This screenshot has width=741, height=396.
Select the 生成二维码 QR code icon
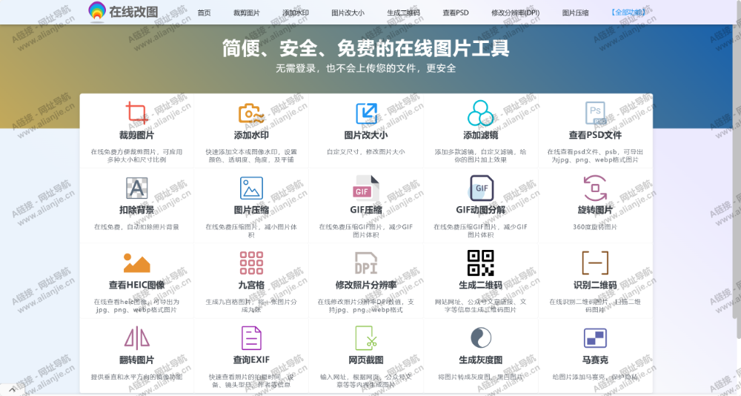click(x=481, y=263)
